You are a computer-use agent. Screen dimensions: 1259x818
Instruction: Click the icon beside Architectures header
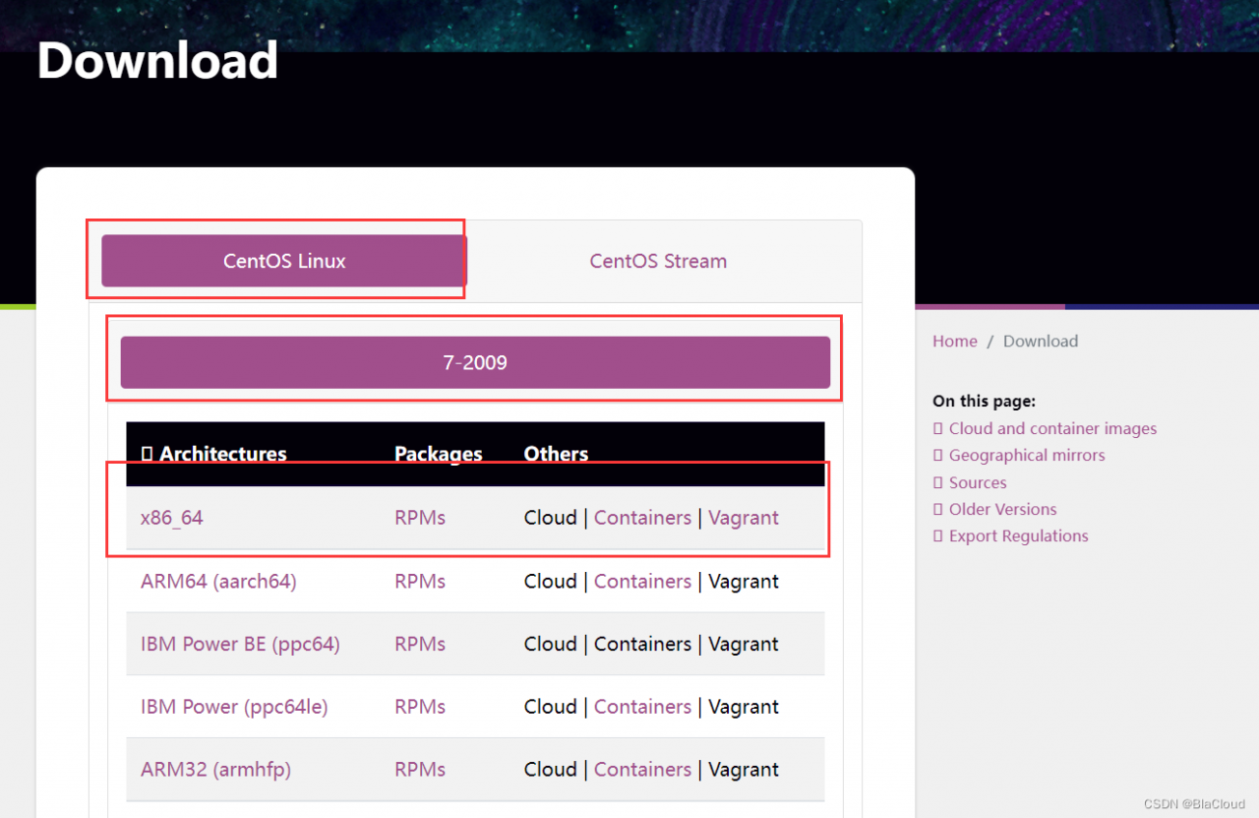click(147, 454)
